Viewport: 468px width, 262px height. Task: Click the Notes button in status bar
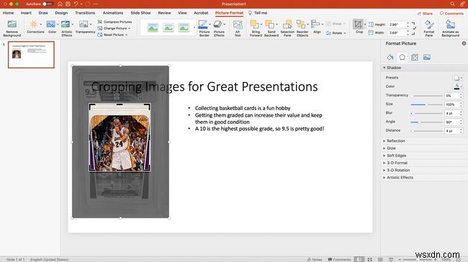click(315, 259)
